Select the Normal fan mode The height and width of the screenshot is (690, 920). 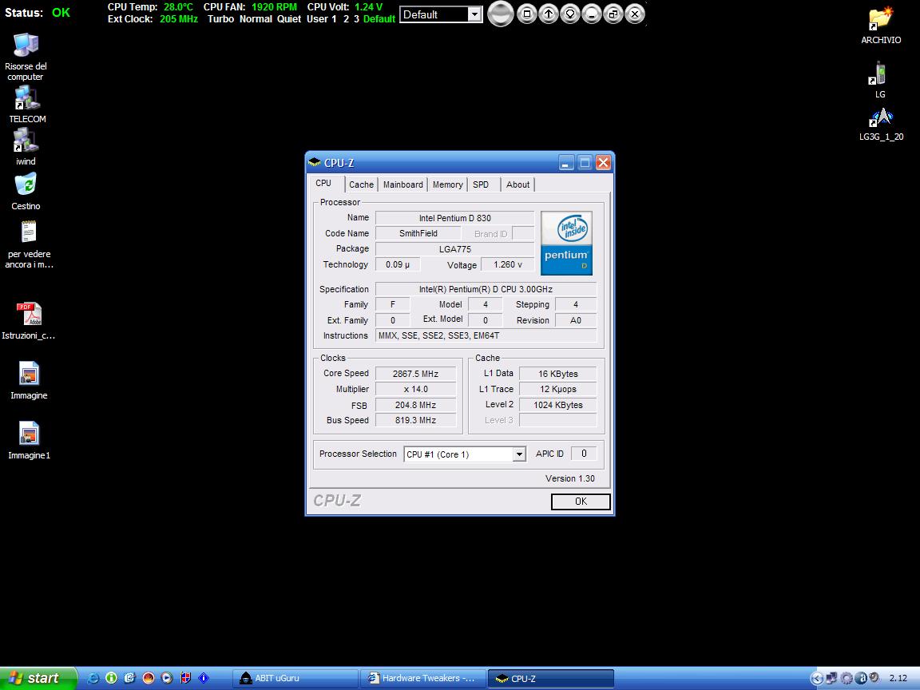coord(256,19)
